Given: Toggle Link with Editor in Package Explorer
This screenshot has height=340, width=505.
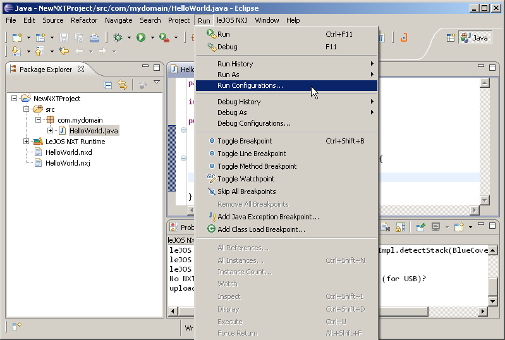Looking at the screenshot, I should click(123, 85).
